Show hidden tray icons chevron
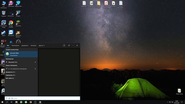185x104 pixels. point(168,102)
